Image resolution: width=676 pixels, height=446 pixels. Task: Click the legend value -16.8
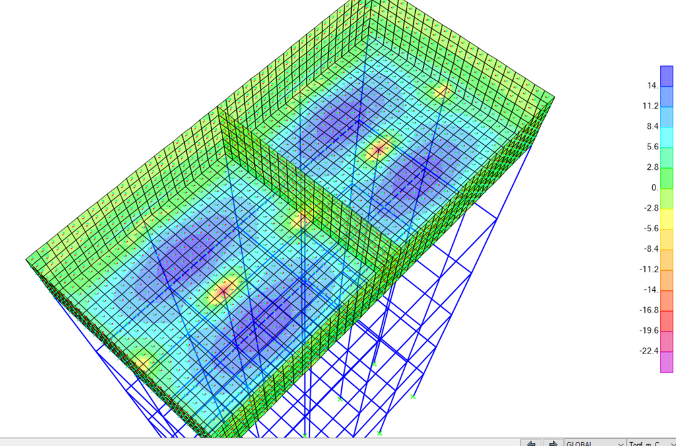[650, 310]
